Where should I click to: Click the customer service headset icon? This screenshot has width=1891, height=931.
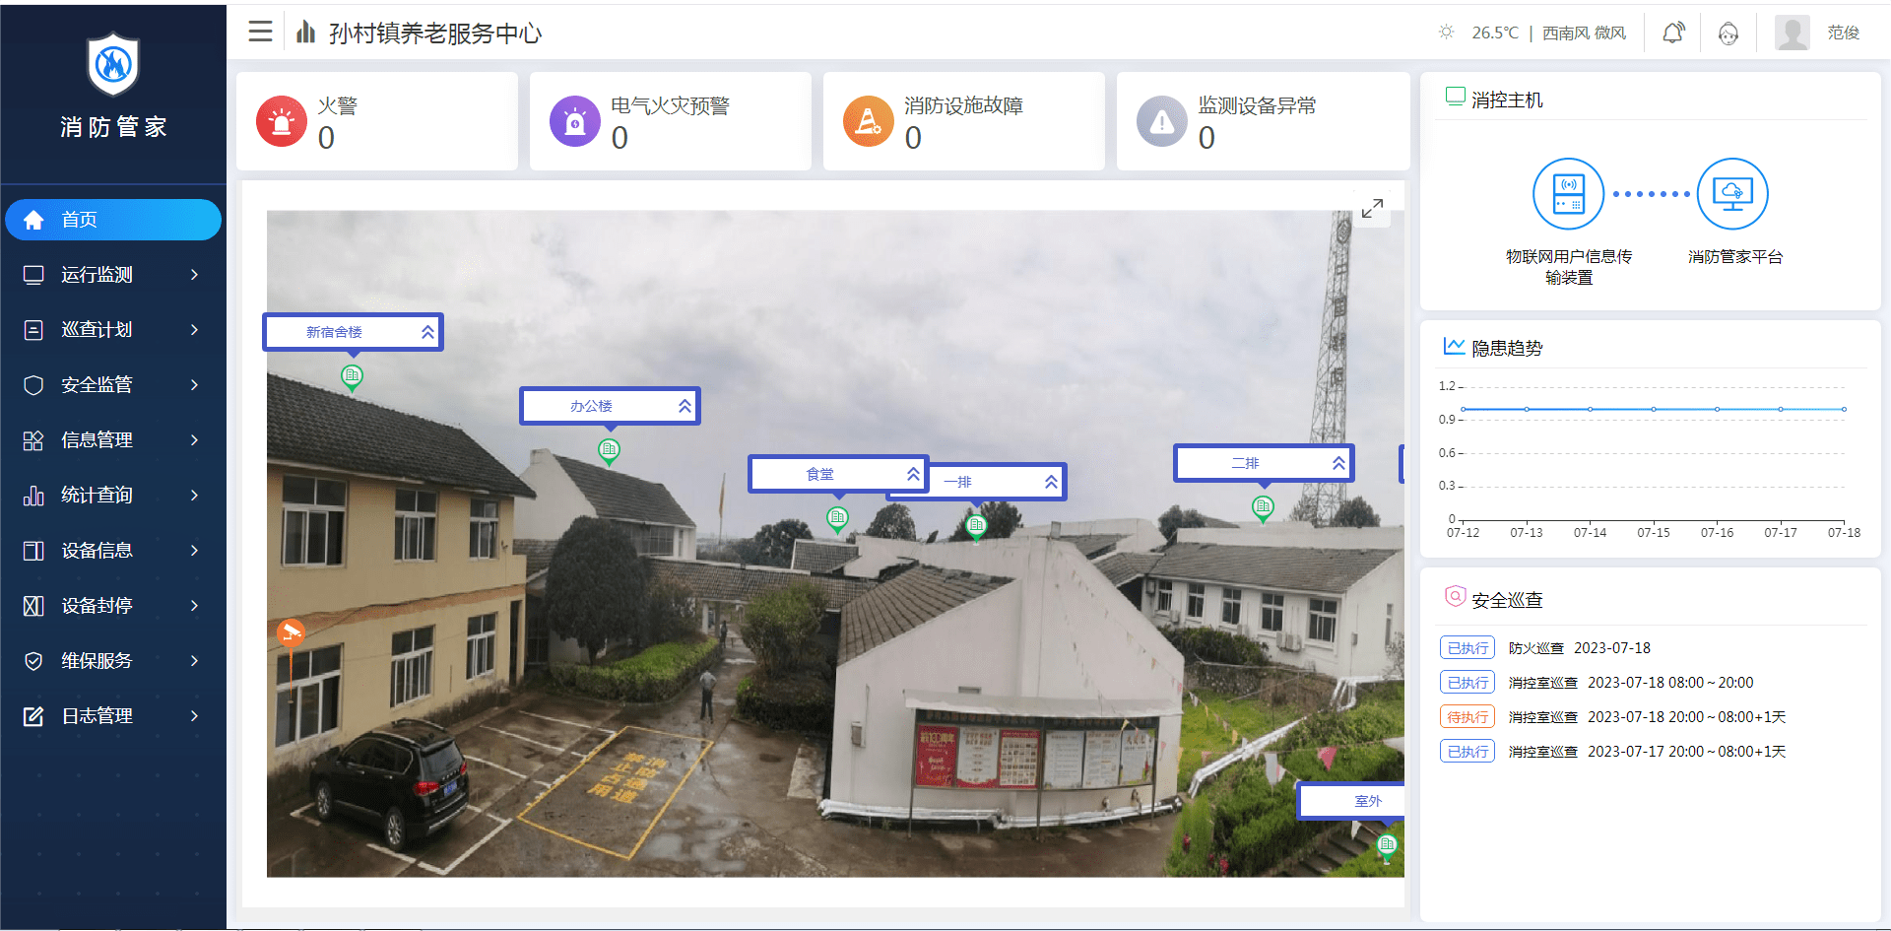click(1728, 33)
